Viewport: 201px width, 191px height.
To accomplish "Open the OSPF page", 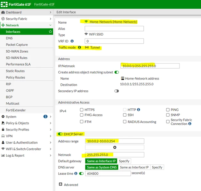I will click(x=27, y=90).
